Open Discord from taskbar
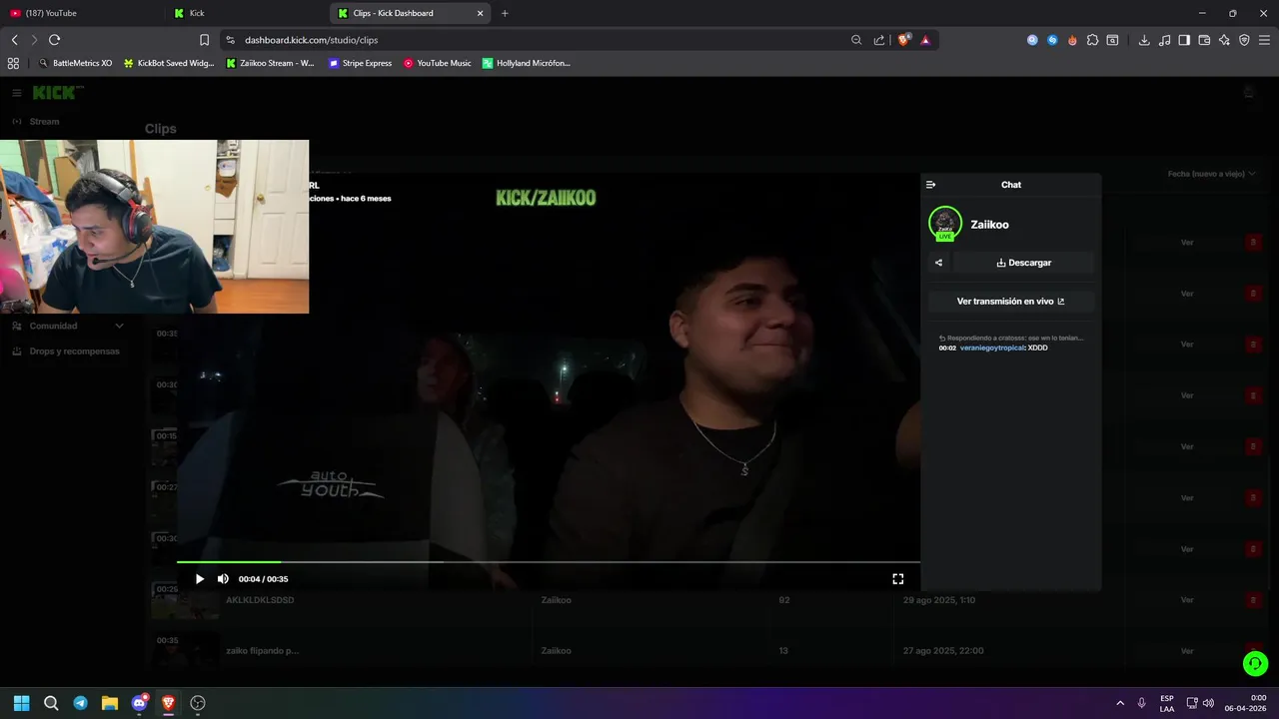 [139, 703]
